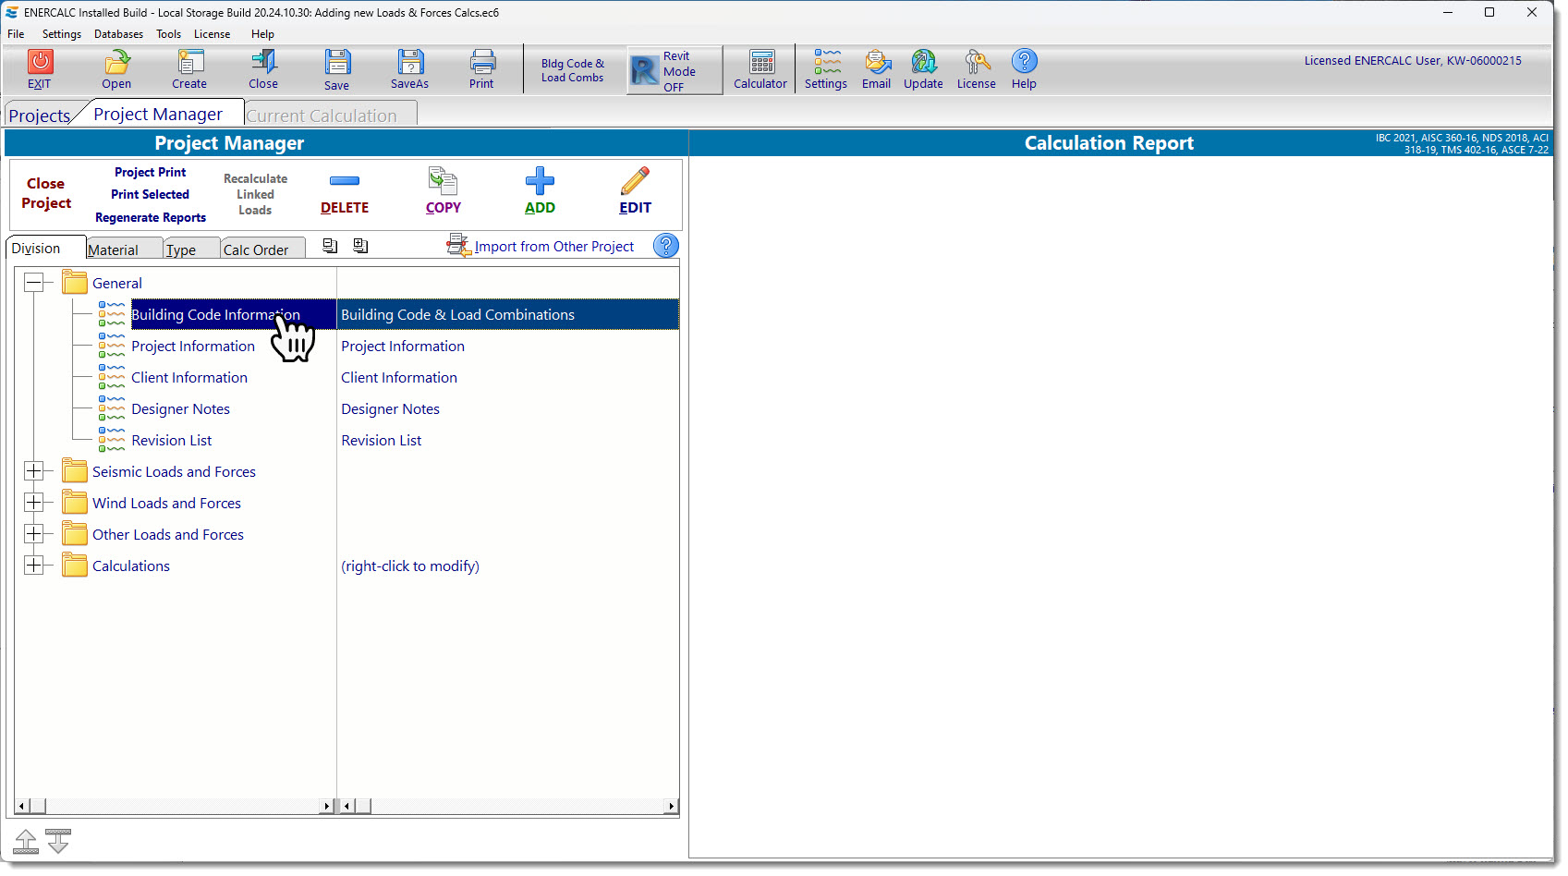Collapse the General folder
The height and width of the screenshot is (876, 1568).
point(36,282)
